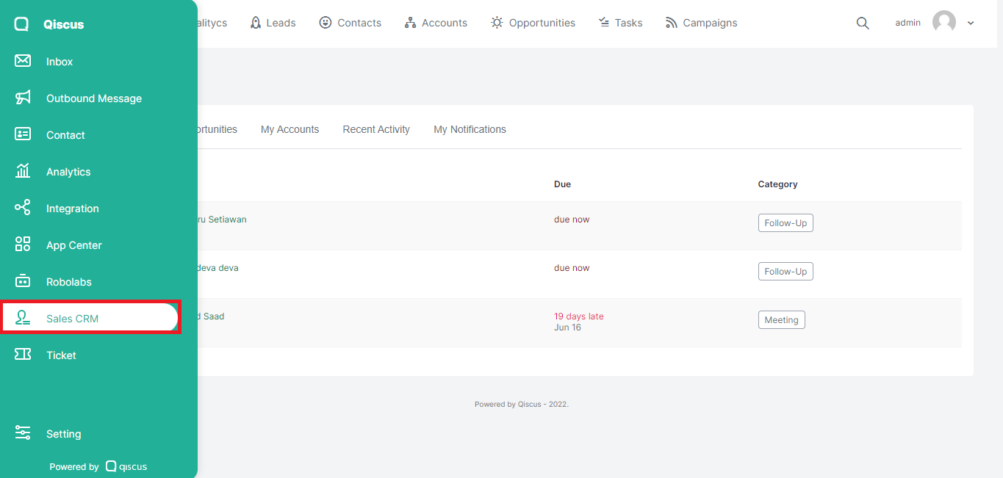Click the Saad task name
This screenshot has width=1003, height=478.
click(212, 316)
